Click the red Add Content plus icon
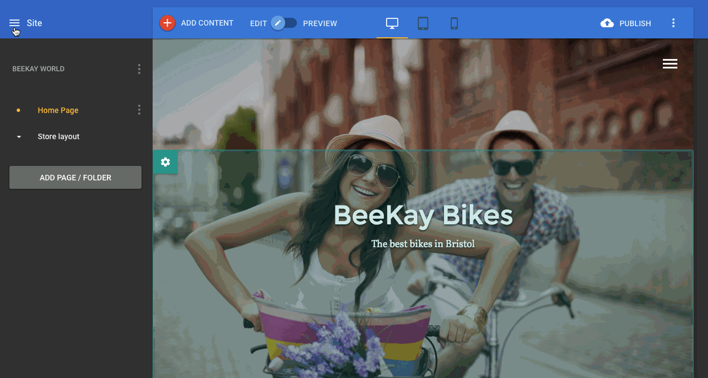Viewport: 708px width, 378px height. coord(167,23)
